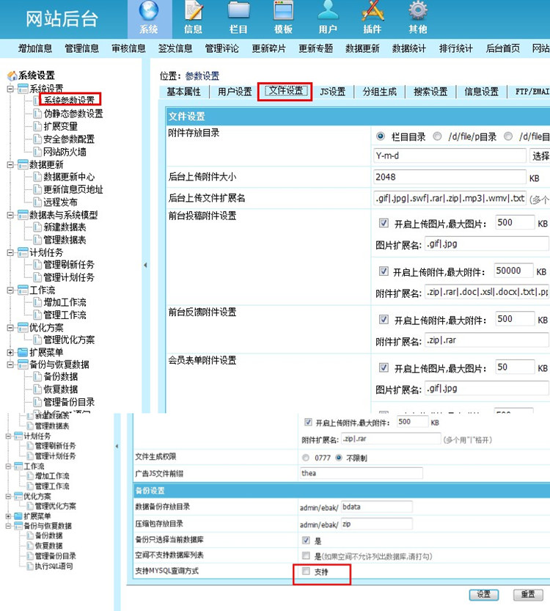Collapse the 计划任务 tree node
550x611 pixels.
[x=10, y=252]
